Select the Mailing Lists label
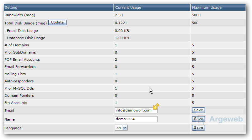 pos(15,74)
